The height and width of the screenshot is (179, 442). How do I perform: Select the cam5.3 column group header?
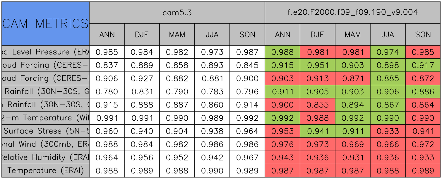click(x=177, y=13)
